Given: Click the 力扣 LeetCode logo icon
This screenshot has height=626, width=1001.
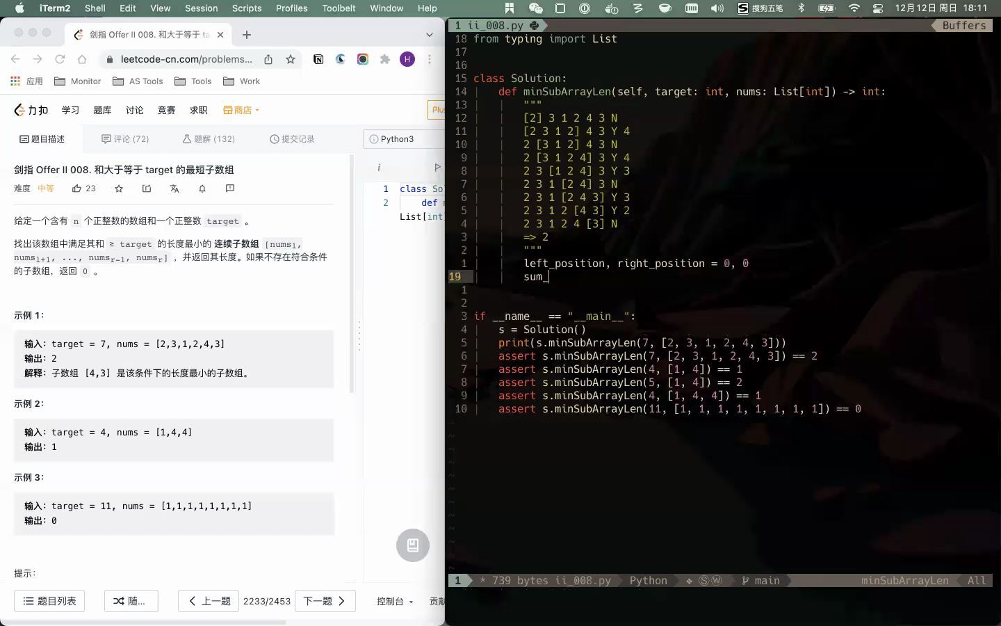Looking at the screenshot, I should tap(19, 110).
